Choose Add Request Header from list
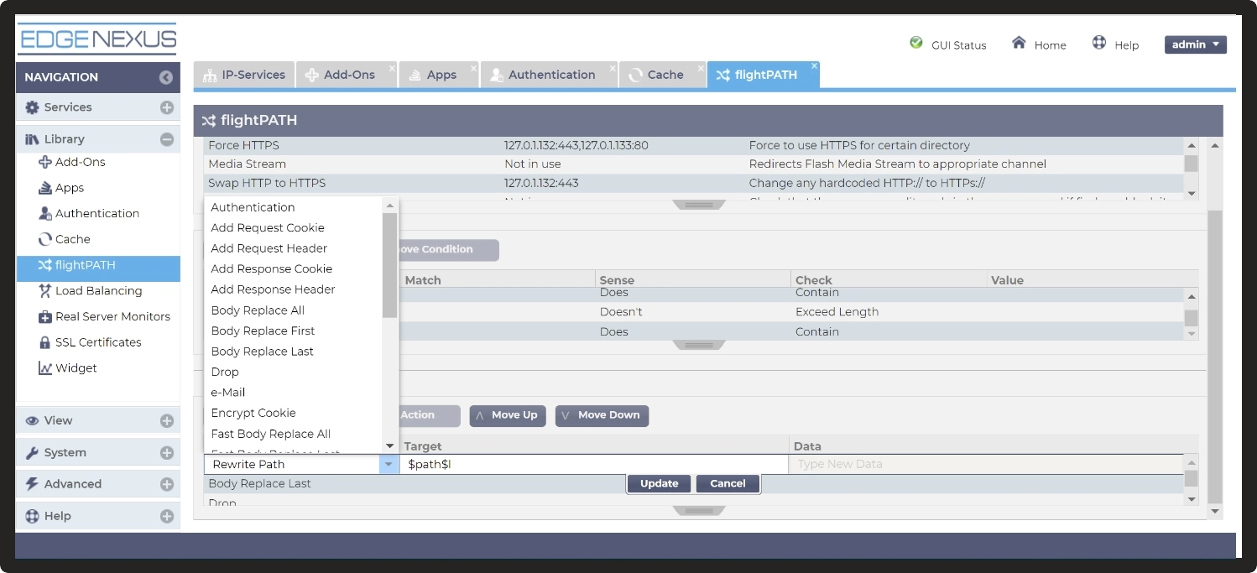The image size is (1257, 573). tap(293, 248)
